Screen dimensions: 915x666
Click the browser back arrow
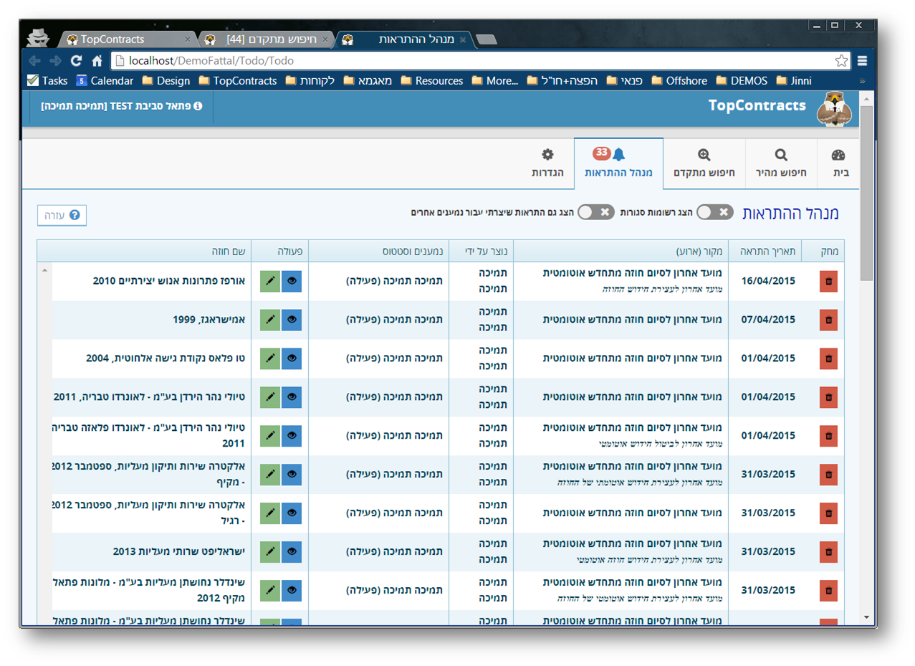(x=35, y=61)
